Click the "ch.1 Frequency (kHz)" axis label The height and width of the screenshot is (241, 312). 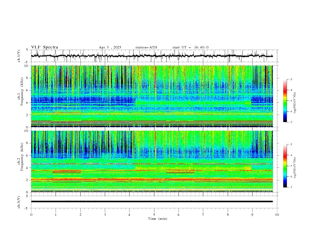pos(20,91)
